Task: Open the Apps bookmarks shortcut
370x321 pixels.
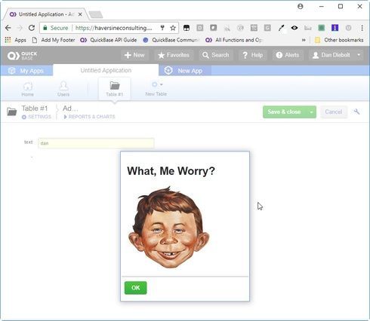Action: [15, 40]
